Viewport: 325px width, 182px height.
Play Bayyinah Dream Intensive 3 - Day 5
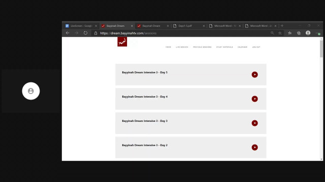(x=255, y=74)
